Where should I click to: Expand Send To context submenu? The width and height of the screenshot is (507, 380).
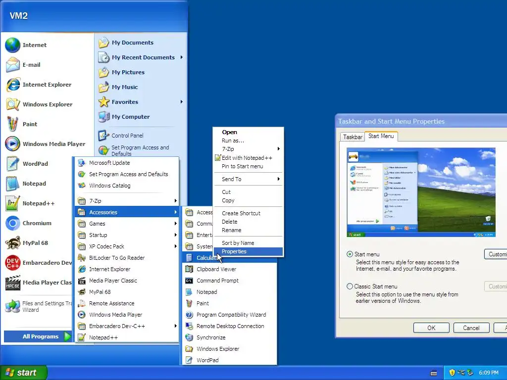(248, 179)
